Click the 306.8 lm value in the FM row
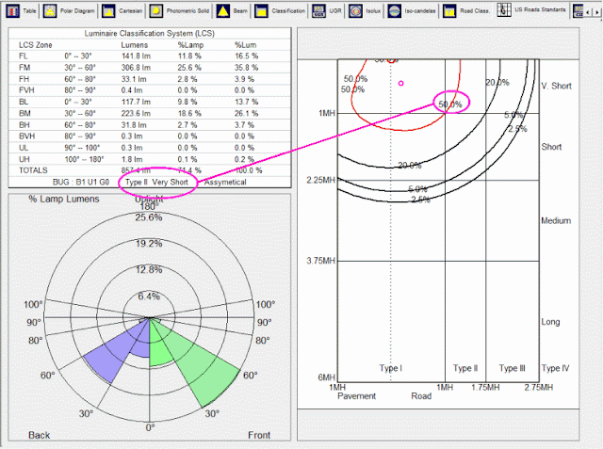The image size is (603, 449). click(x=136, y=68)
